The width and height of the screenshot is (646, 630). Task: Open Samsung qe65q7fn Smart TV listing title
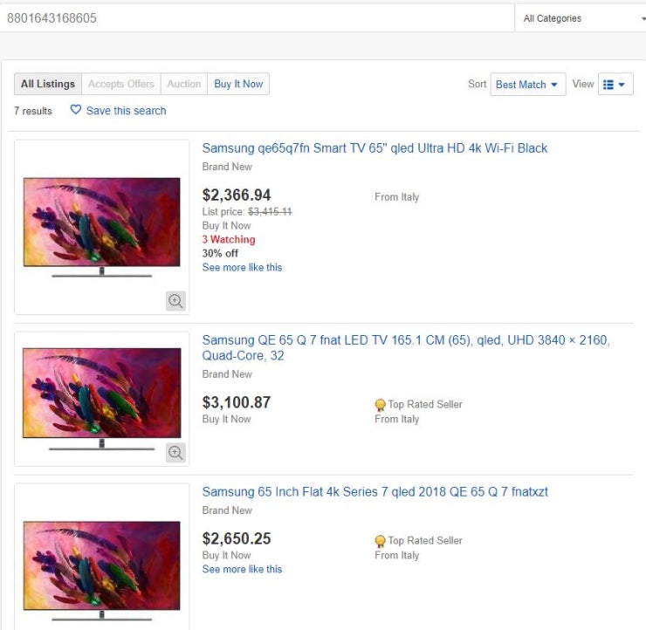pyautogui.click(x=375, y=148)
